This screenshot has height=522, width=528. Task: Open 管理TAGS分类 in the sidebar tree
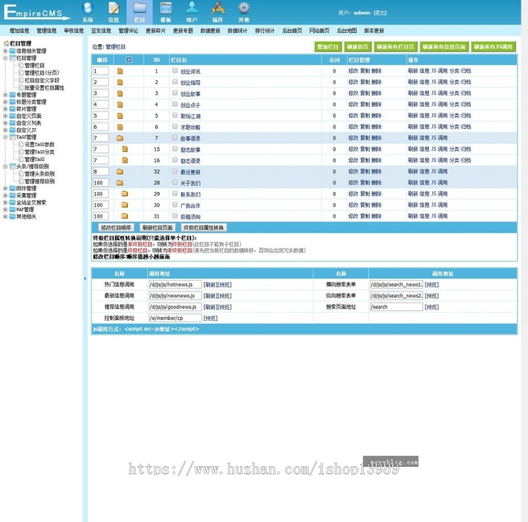39,152
